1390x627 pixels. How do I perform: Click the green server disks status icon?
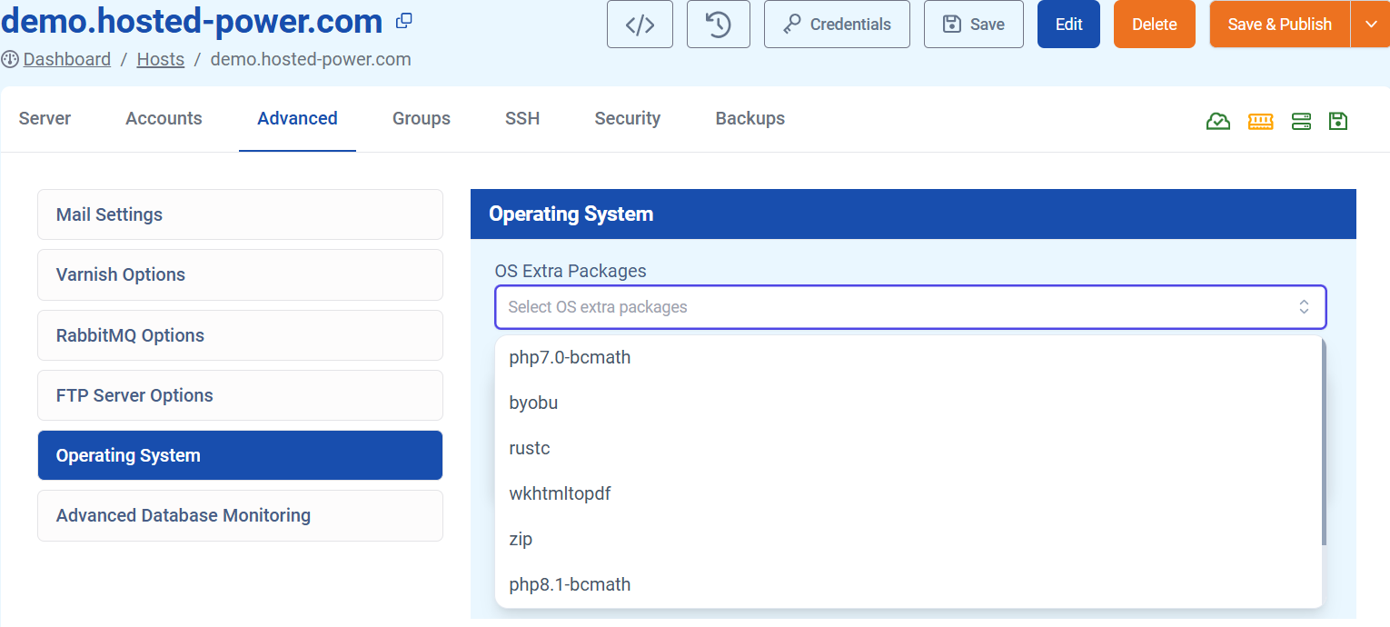click(x=1301, y=121)
